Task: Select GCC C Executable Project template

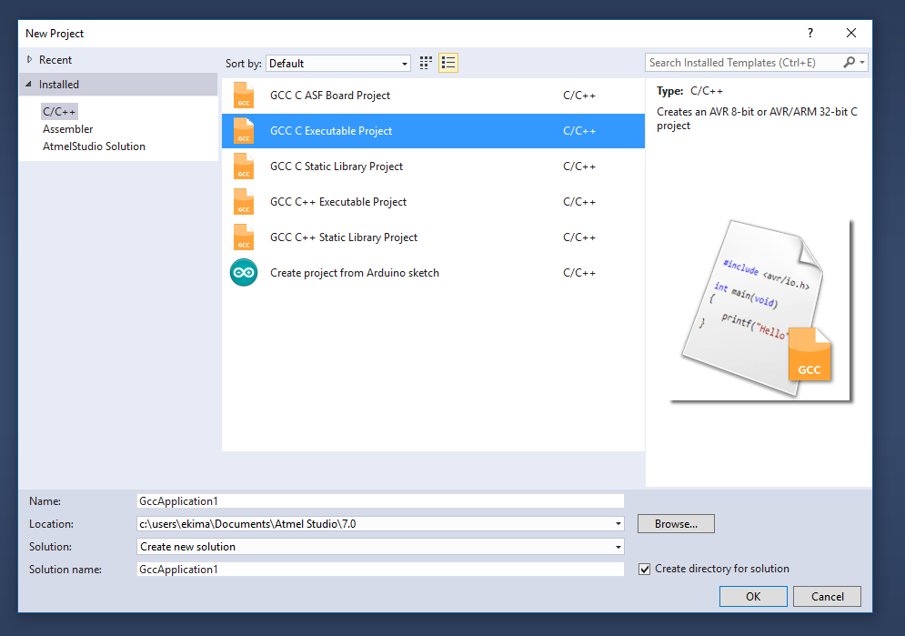Action: [x=433, y=131]
